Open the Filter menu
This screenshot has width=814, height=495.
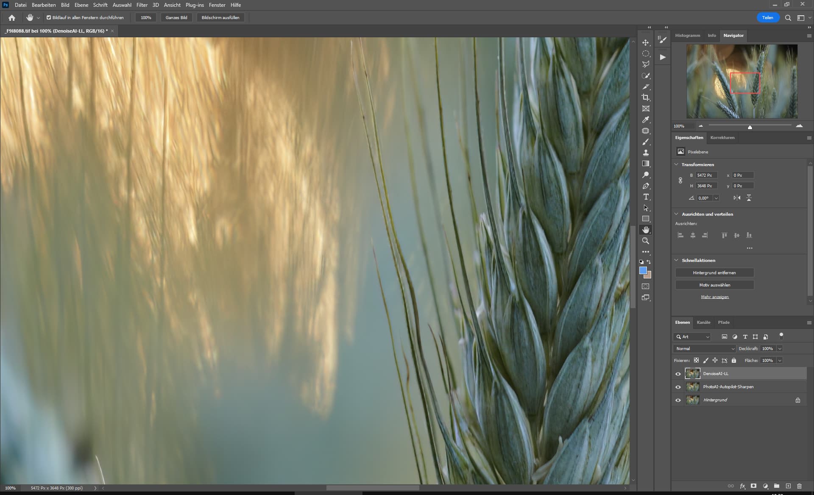click(x=142, y=5)
